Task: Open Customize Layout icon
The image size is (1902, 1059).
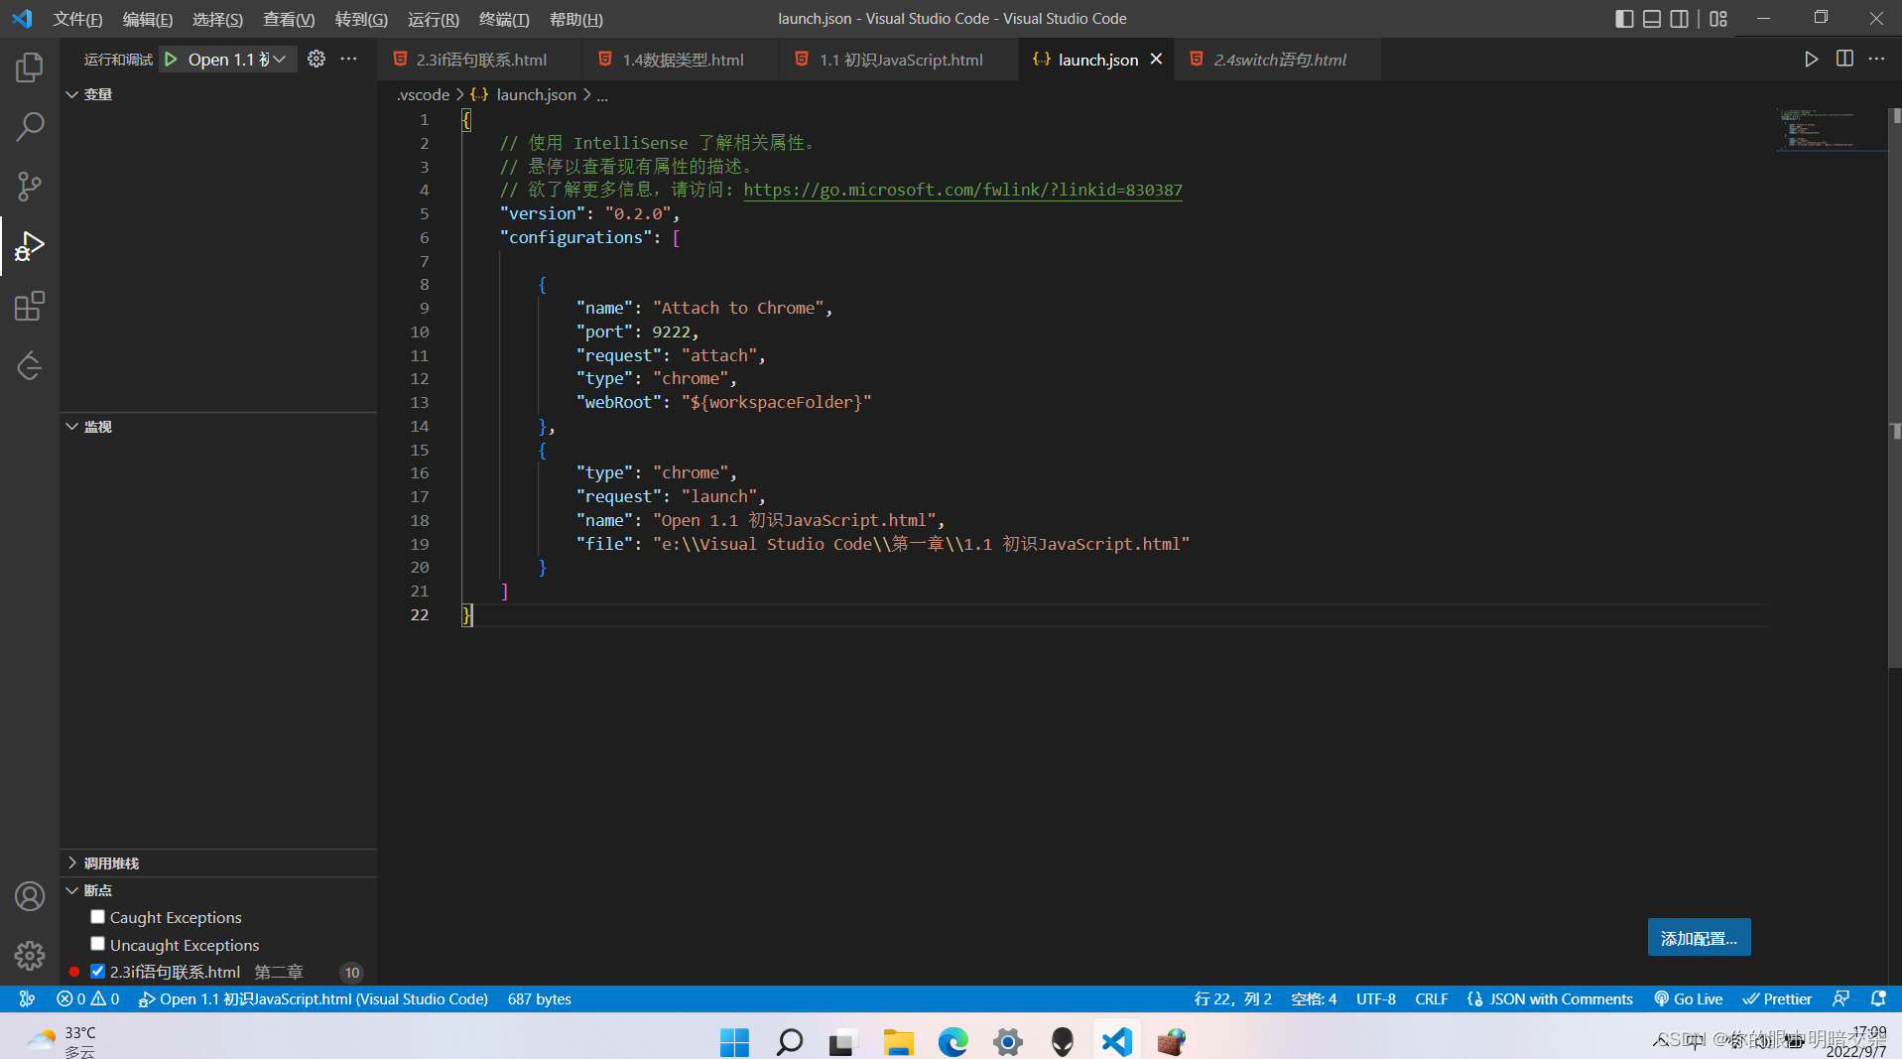Action: [1718, 19]
